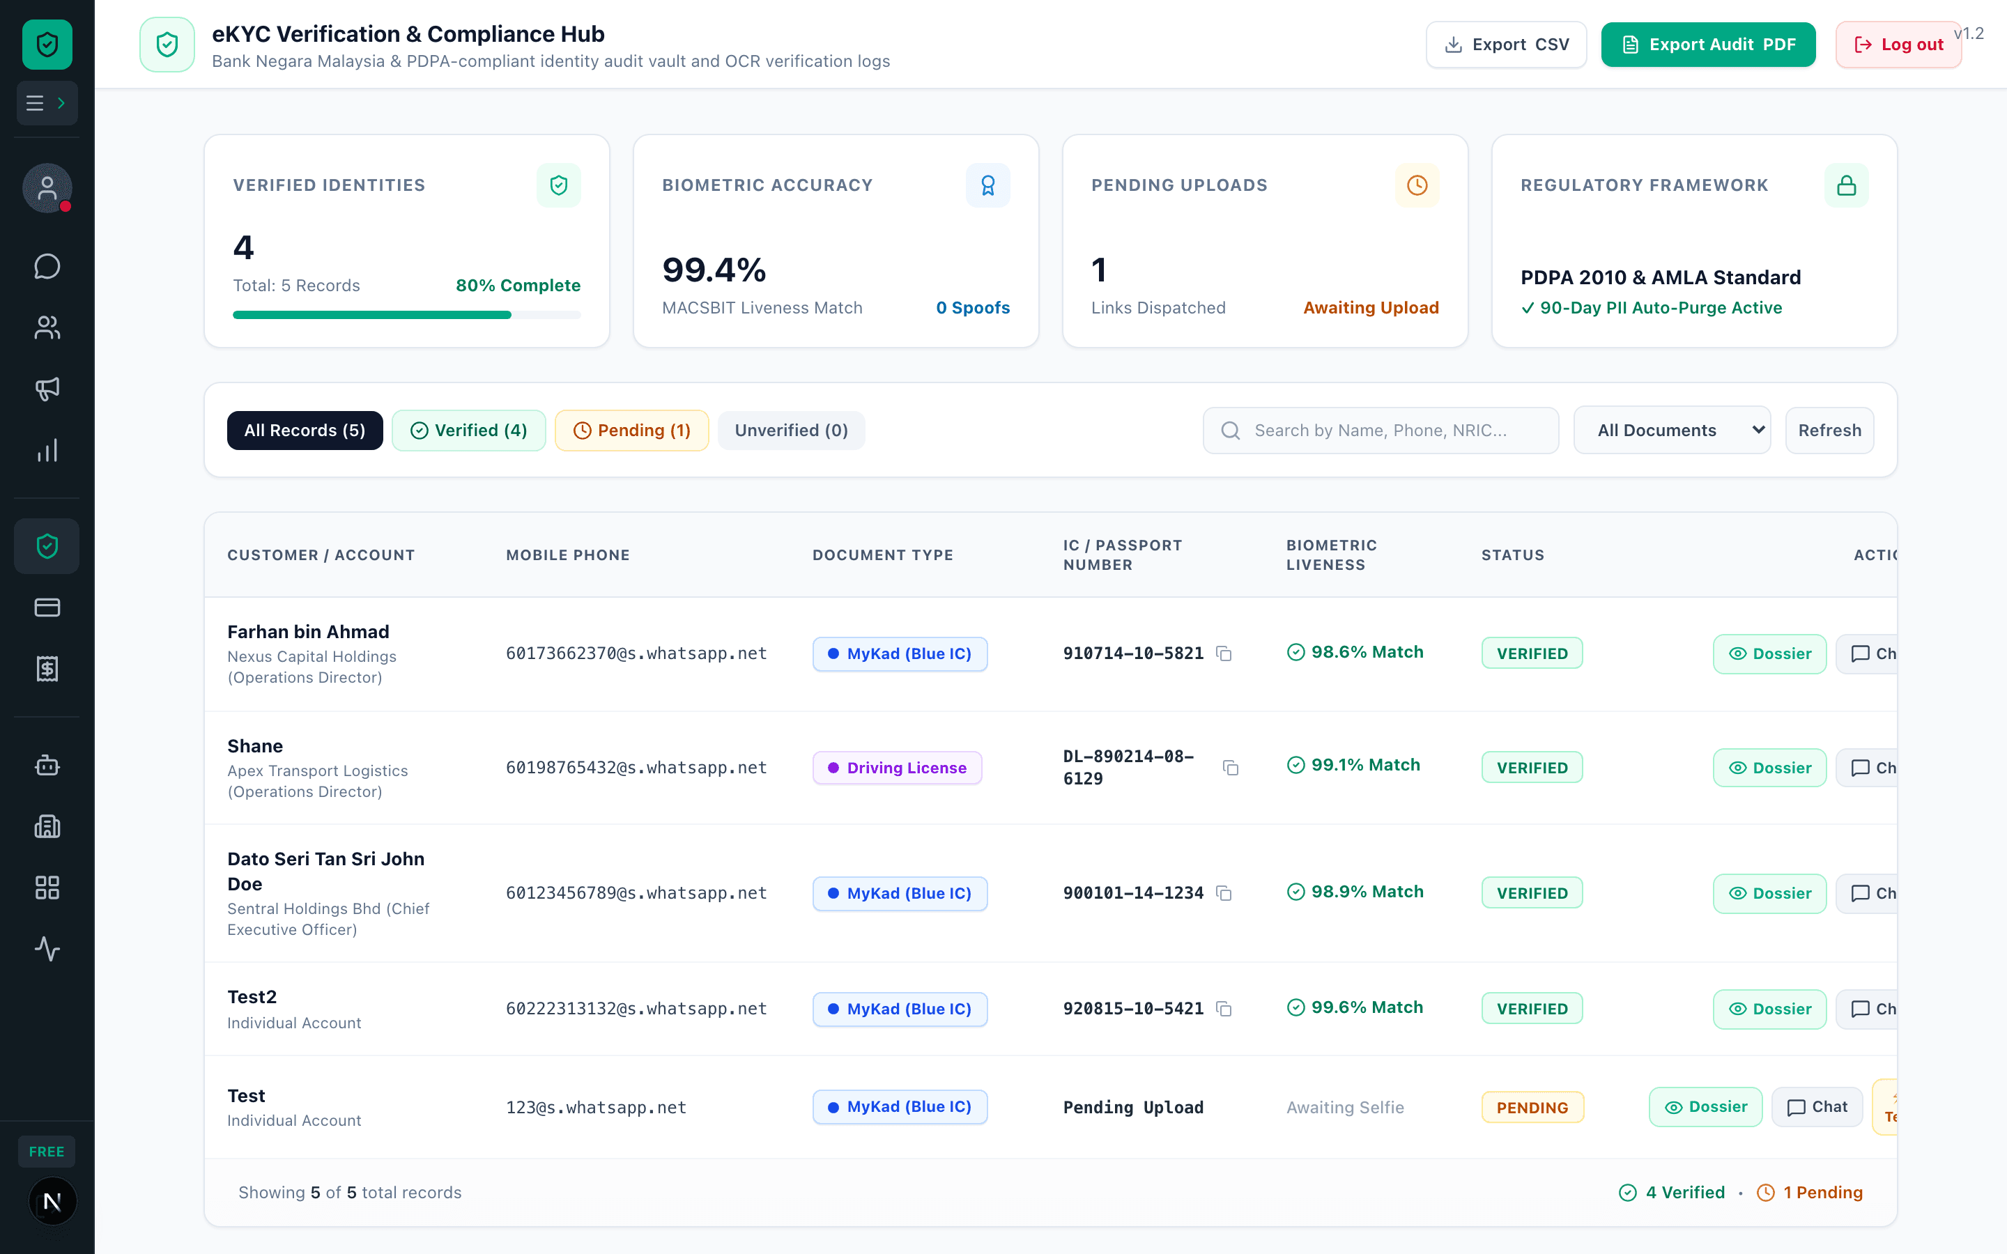Open Dossier for Test pending record

point(1706,1107)
